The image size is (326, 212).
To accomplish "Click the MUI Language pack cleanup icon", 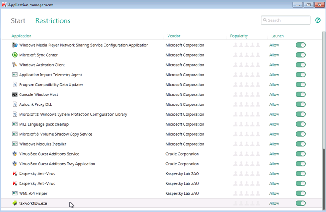I will point(15,124).
